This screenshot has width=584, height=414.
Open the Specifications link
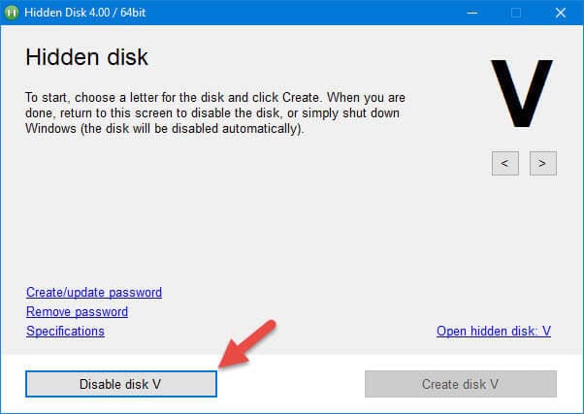click(65, 331)
